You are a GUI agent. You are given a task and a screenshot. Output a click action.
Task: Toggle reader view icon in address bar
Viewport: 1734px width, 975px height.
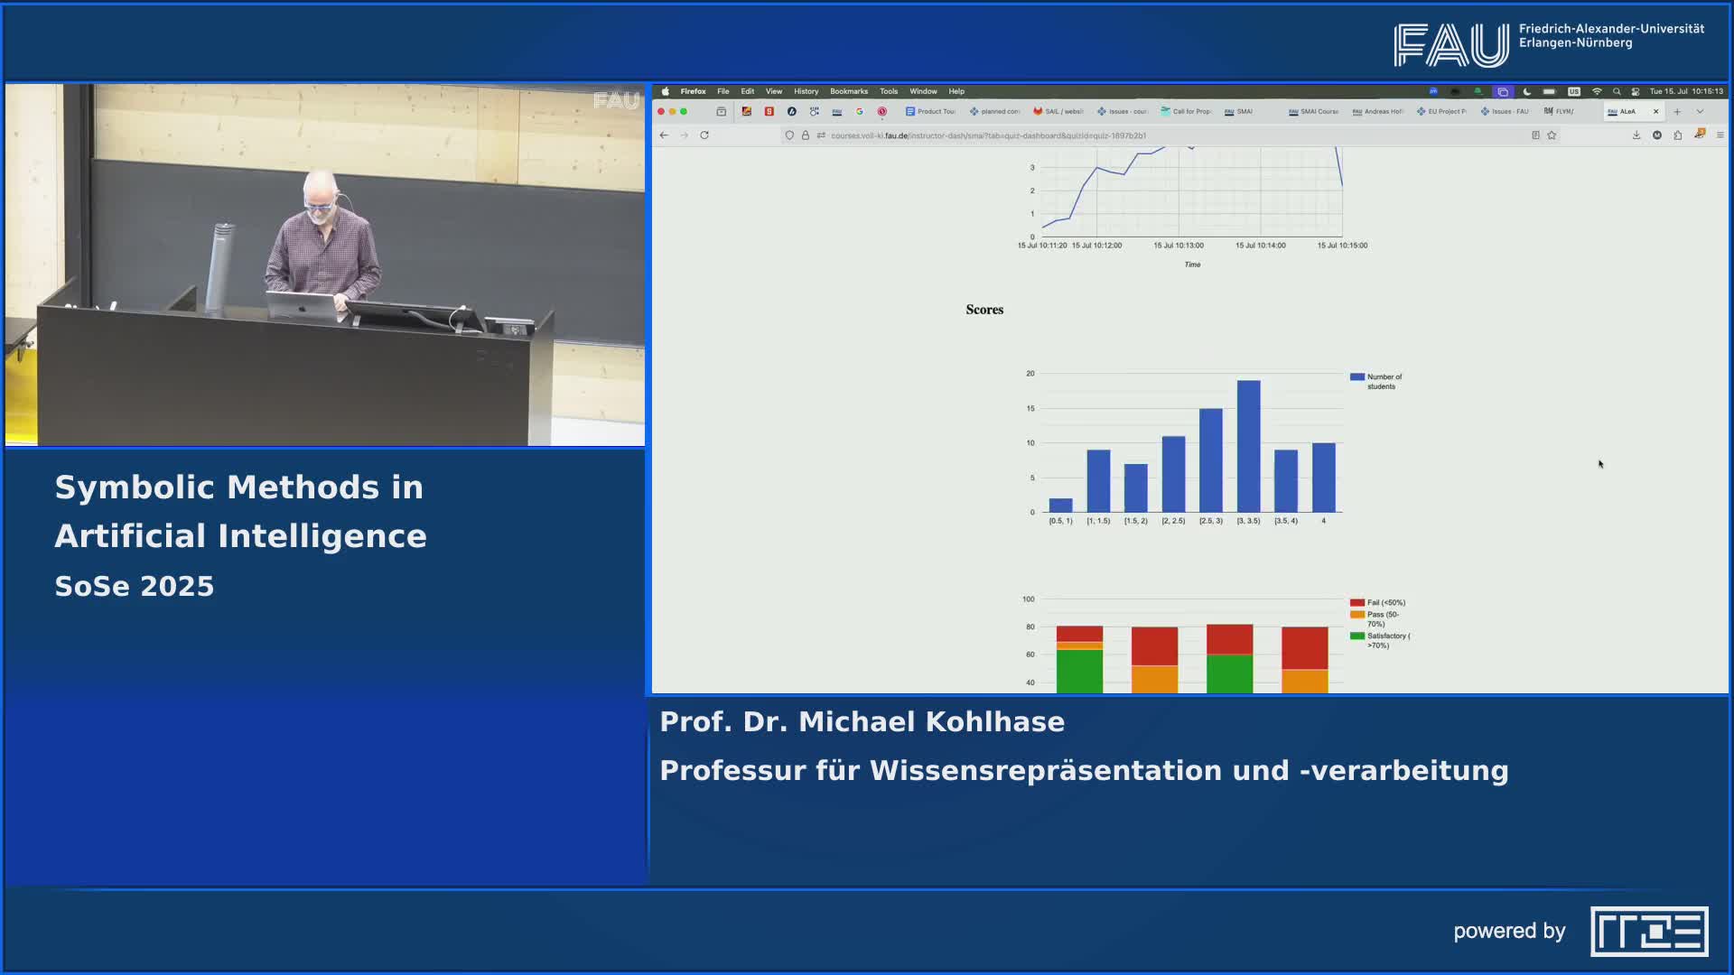(x=1535, y=135)
